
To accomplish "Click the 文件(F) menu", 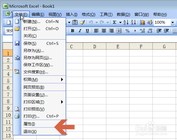I will click(21, 15).
